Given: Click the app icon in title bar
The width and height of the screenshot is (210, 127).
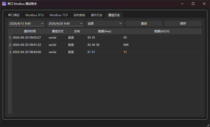Looking at the screenshot, I should pos(4,4).
